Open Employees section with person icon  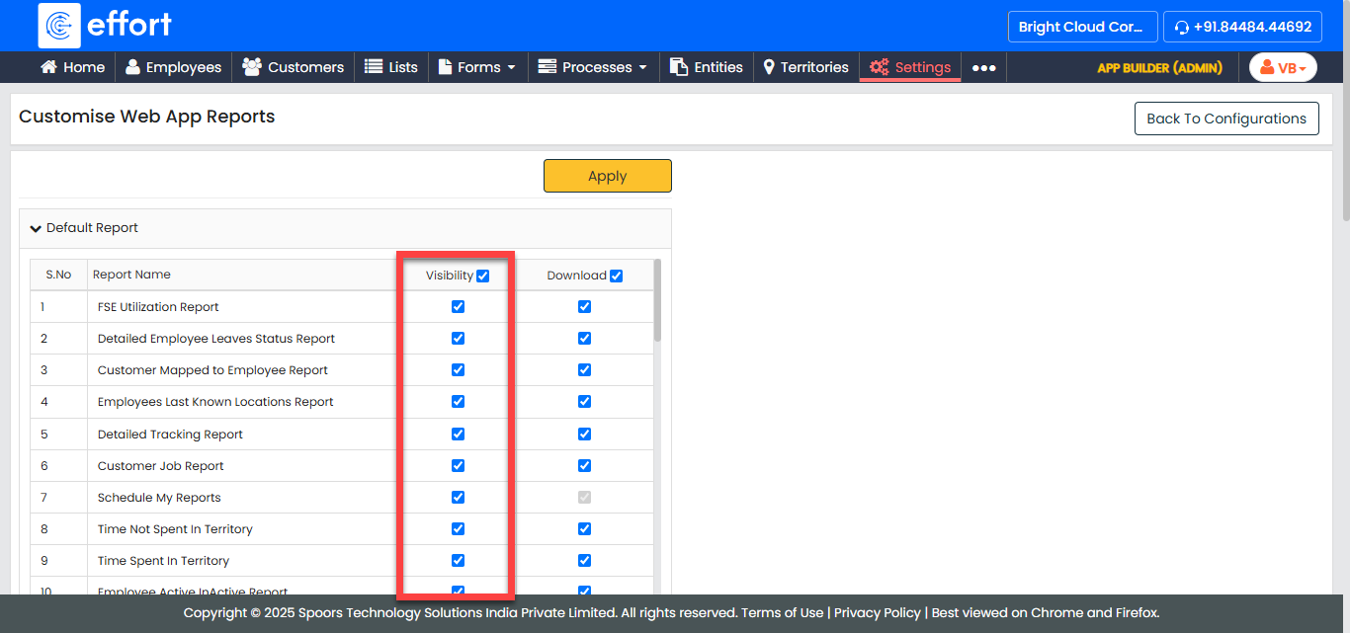(173, 67)
